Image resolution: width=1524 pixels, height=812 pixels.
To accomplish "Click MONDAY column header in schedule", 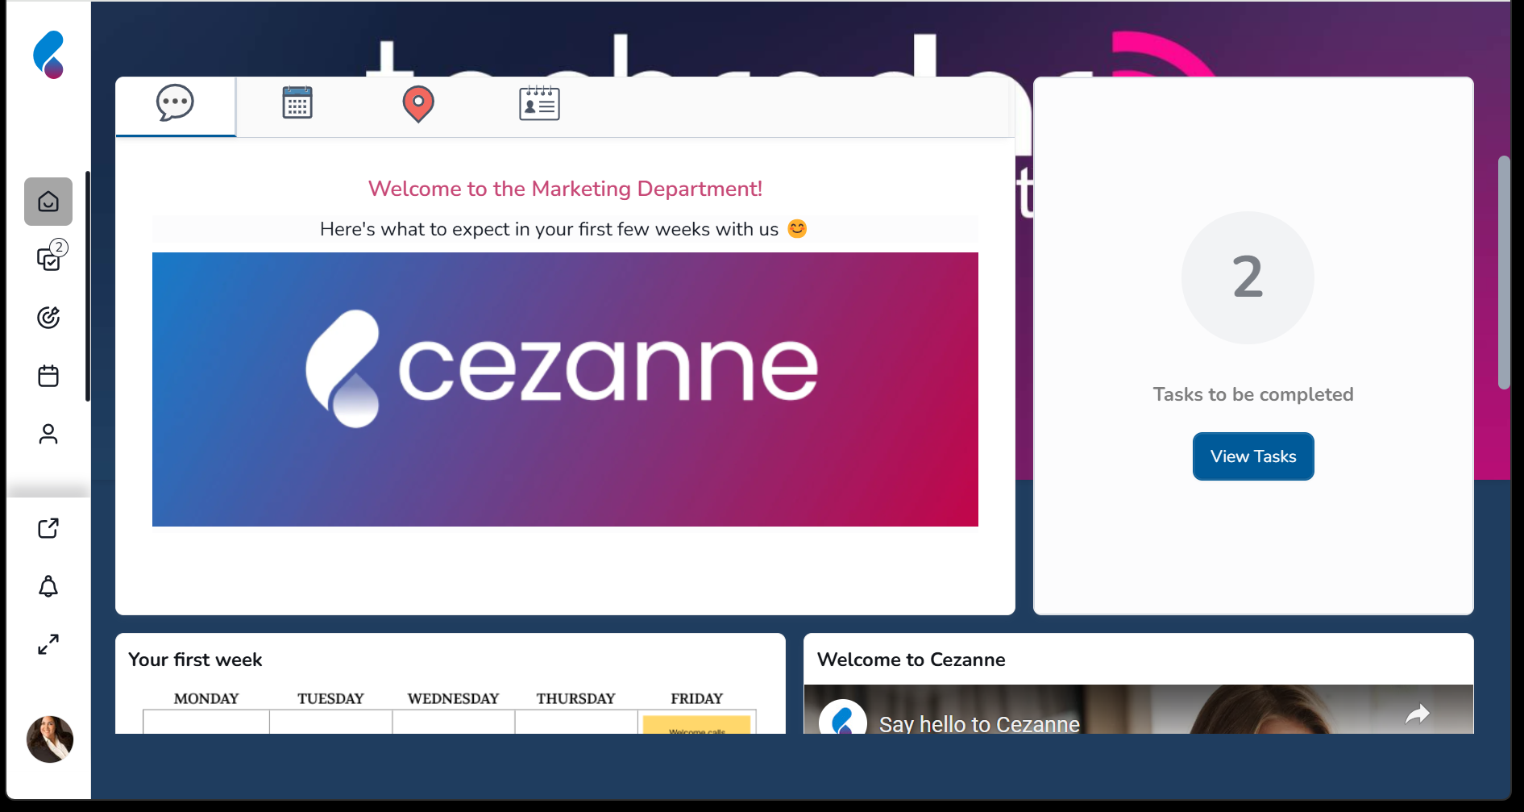I will 206,698.
